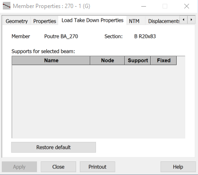Minimize the Member Properties window
The image size is (198, 175).
(x=144, y=6)
